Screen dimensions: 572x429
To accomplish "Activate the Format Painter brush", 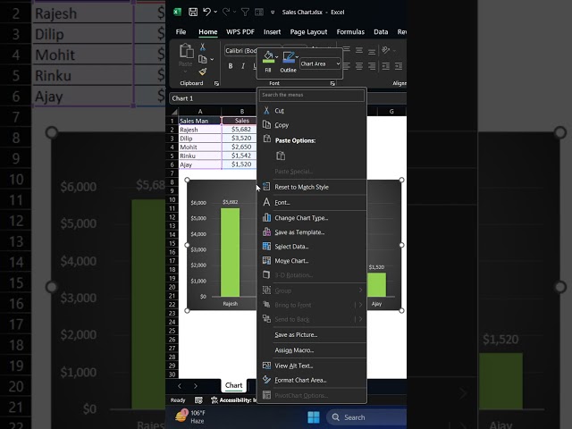I will (203, 71).
